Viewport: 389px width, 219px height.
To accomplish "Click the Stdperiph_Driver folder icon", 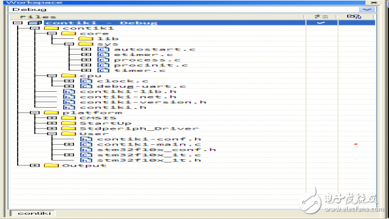I will 69,128.
